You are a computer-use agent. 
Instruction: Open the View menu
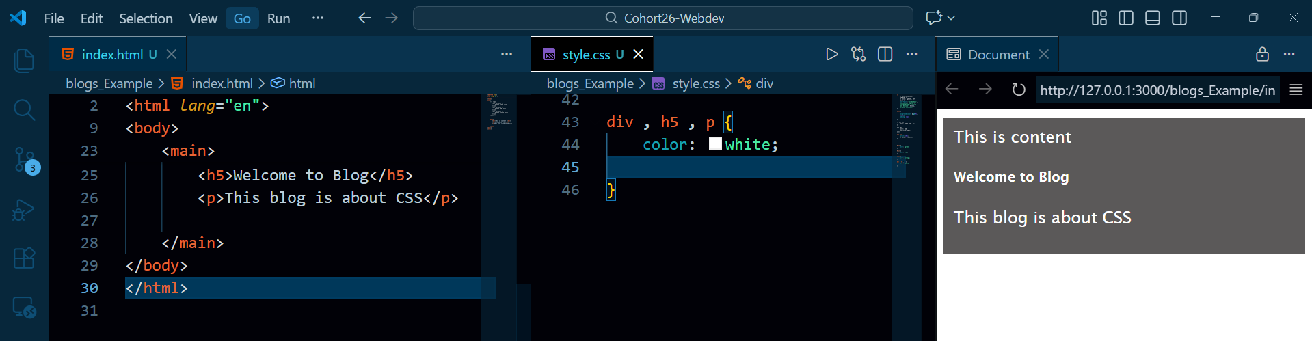pyautogui.click(x=203, y=18)
